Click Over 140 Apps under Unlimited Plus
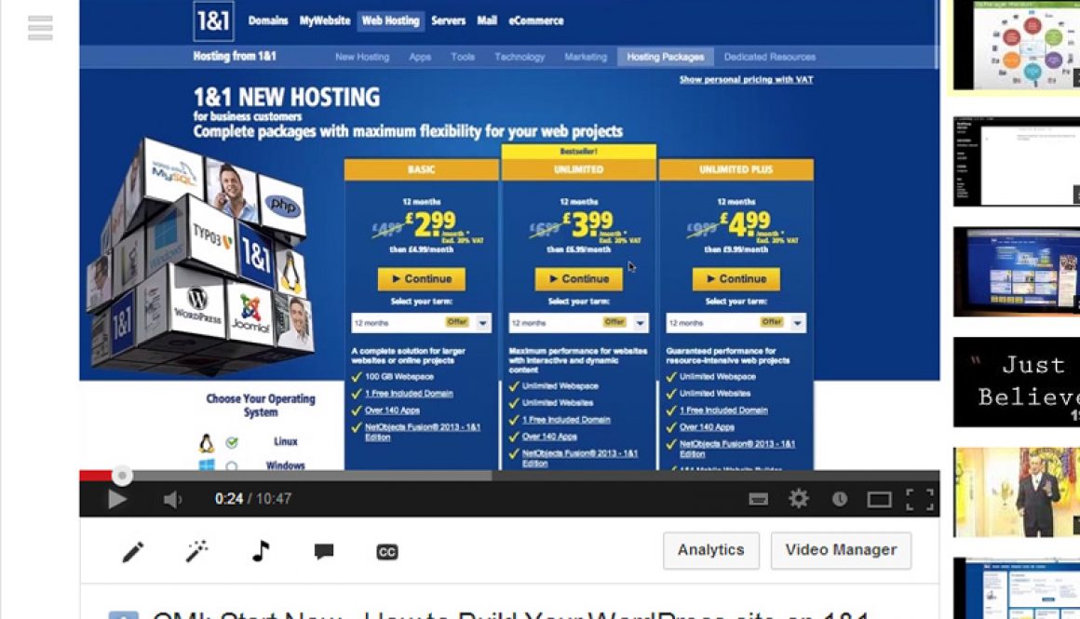 click(707, 427)
